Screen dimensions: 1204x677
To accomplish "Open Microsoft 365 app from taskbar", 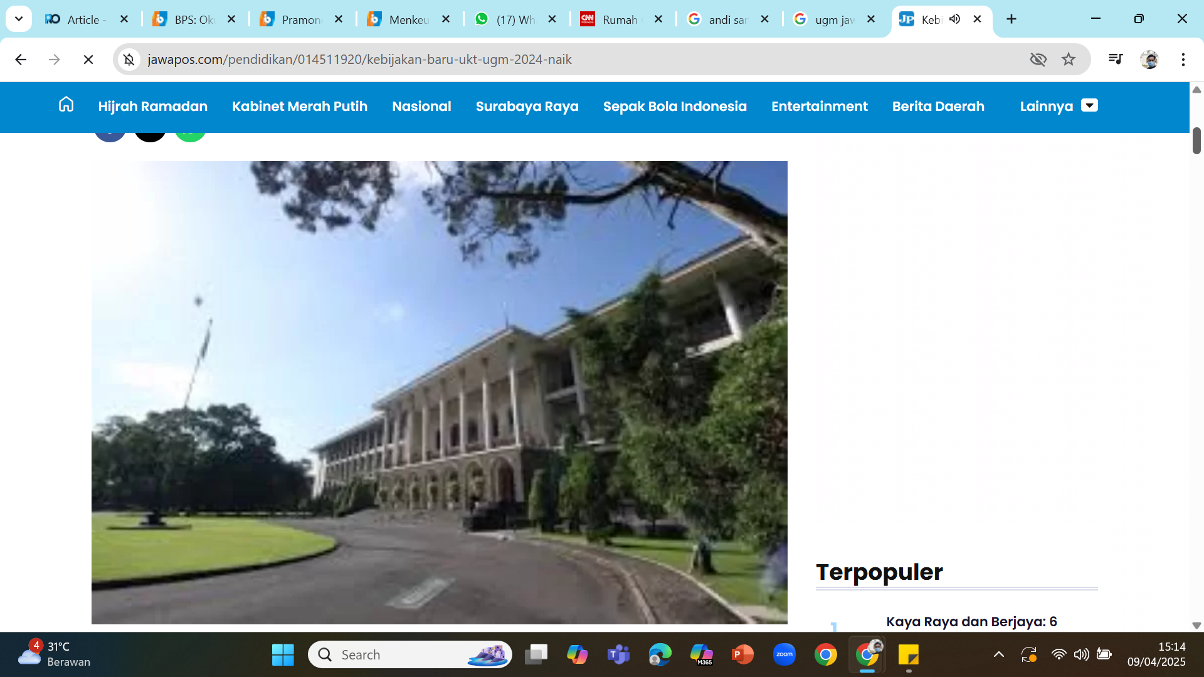I will pyautogui.click(x=701, y=654).
